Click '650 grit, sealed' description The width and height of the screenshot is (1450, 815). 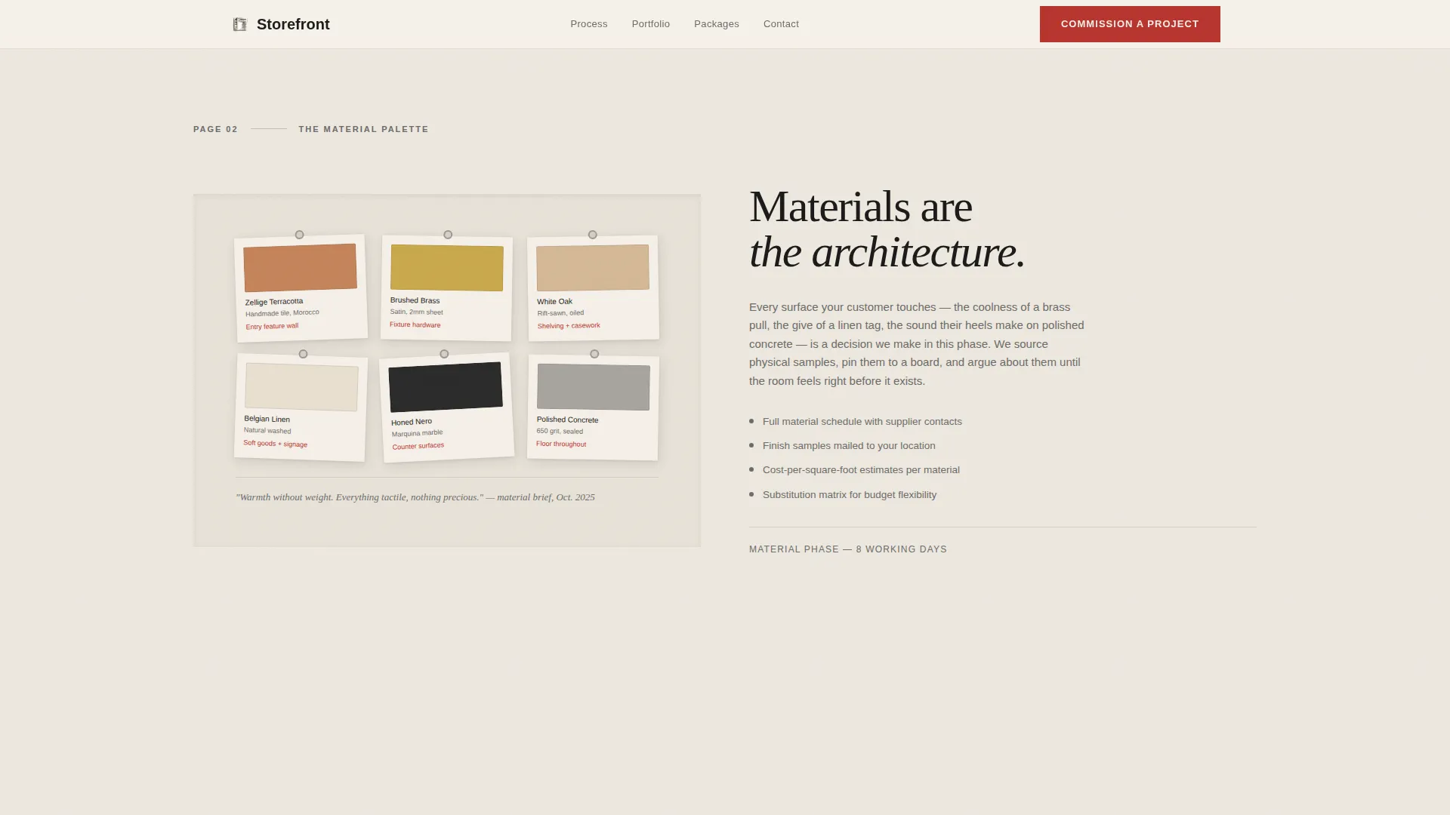click(x=560, y=432)
